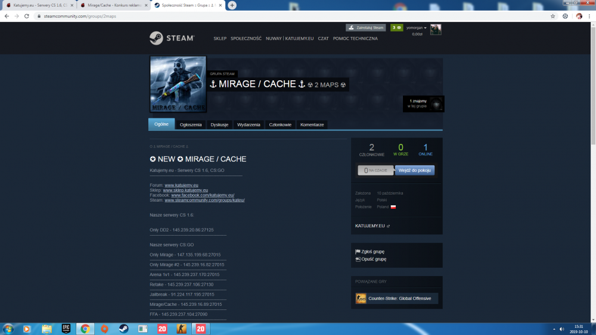
Task: Switch to the Katujemy.eu browser tab
Action: [39, 5]
